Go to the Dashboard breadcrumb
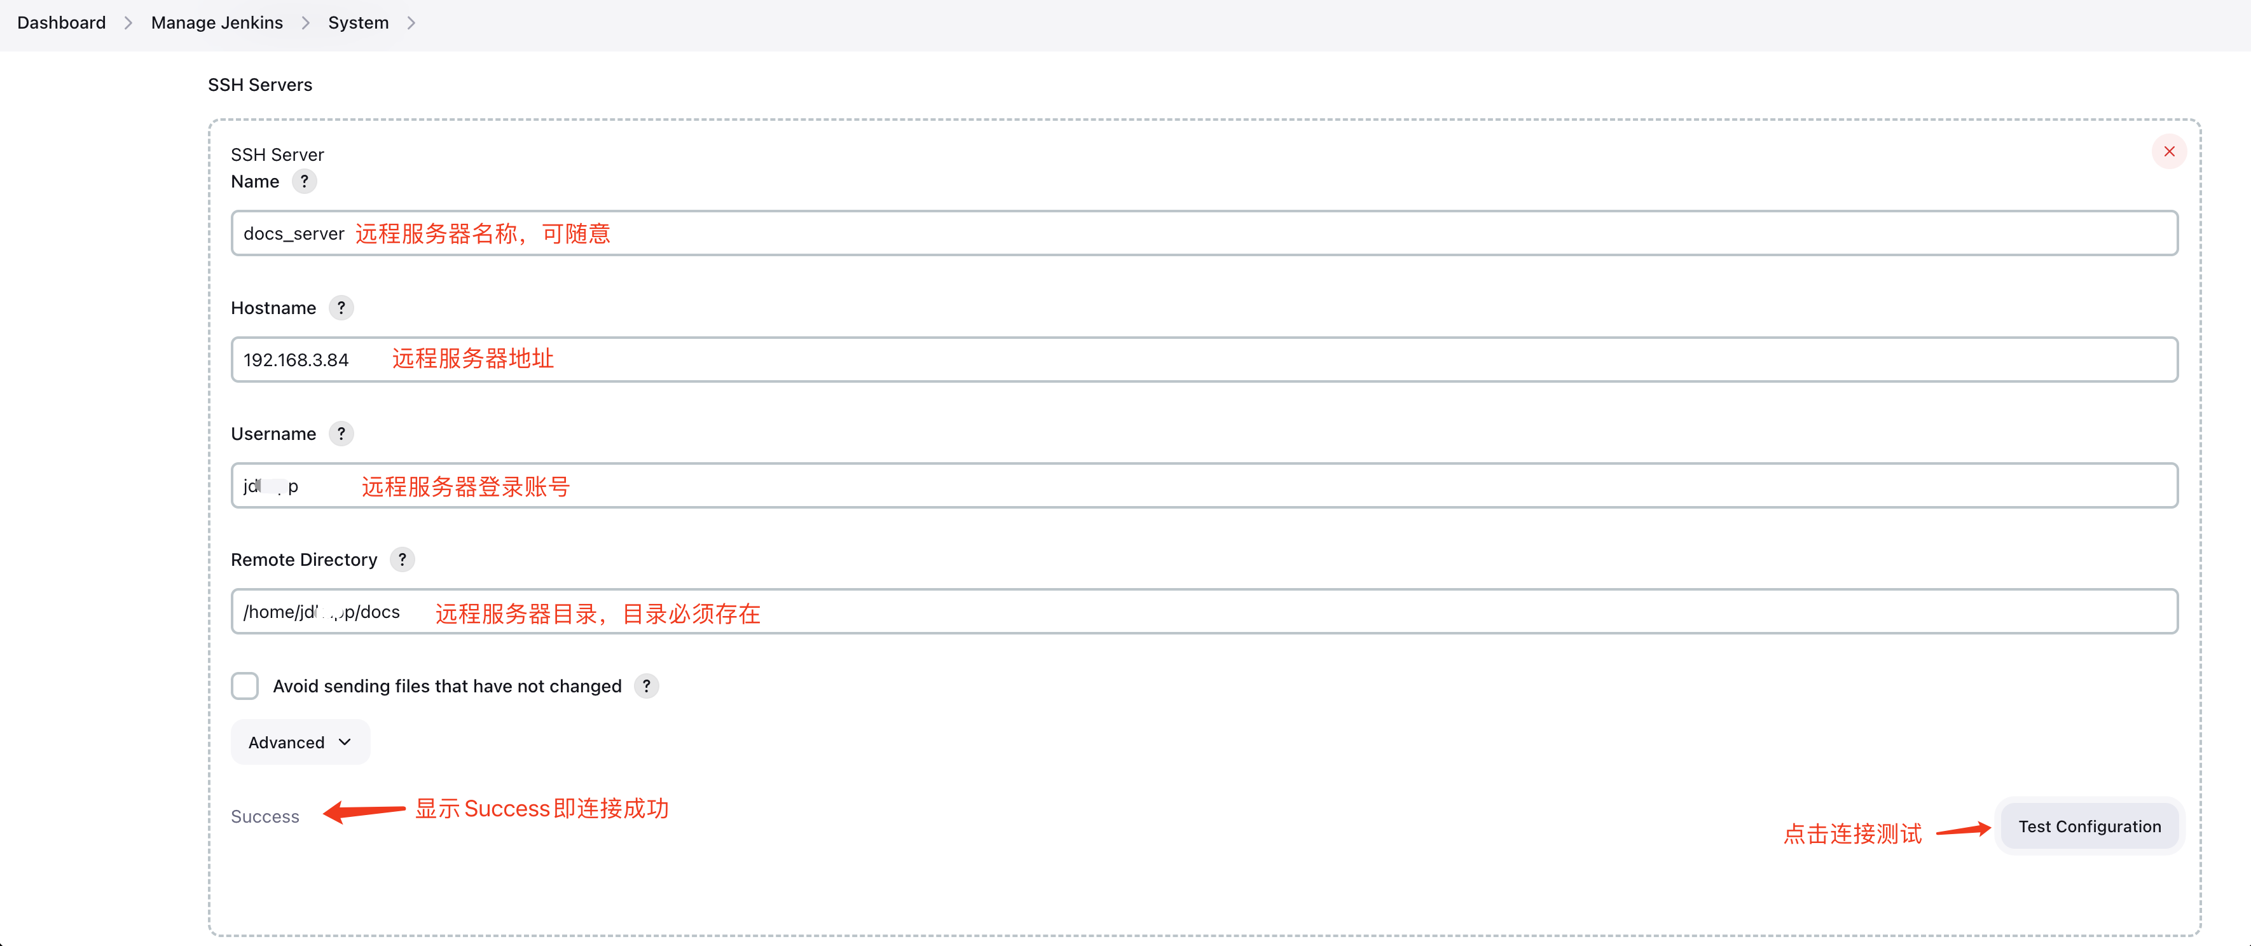2251x946 pixels. coord(61,24)
